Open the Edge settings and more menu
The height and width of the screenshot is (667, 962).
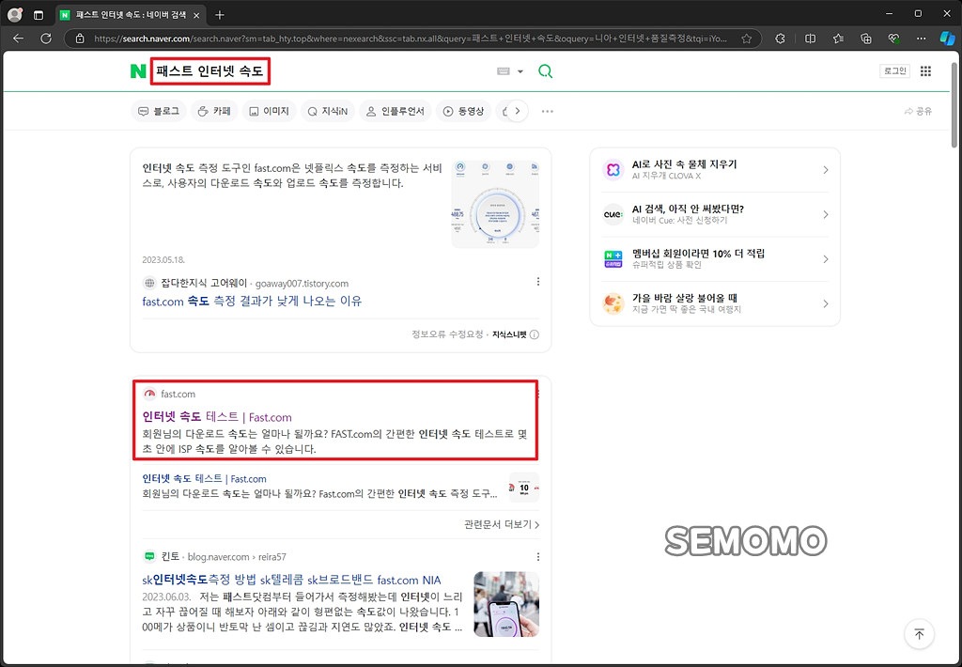[921, 38]
